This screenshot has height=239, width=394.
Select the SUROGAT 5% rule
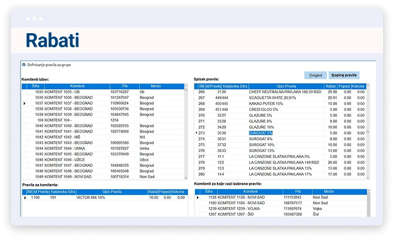[261, 133]
